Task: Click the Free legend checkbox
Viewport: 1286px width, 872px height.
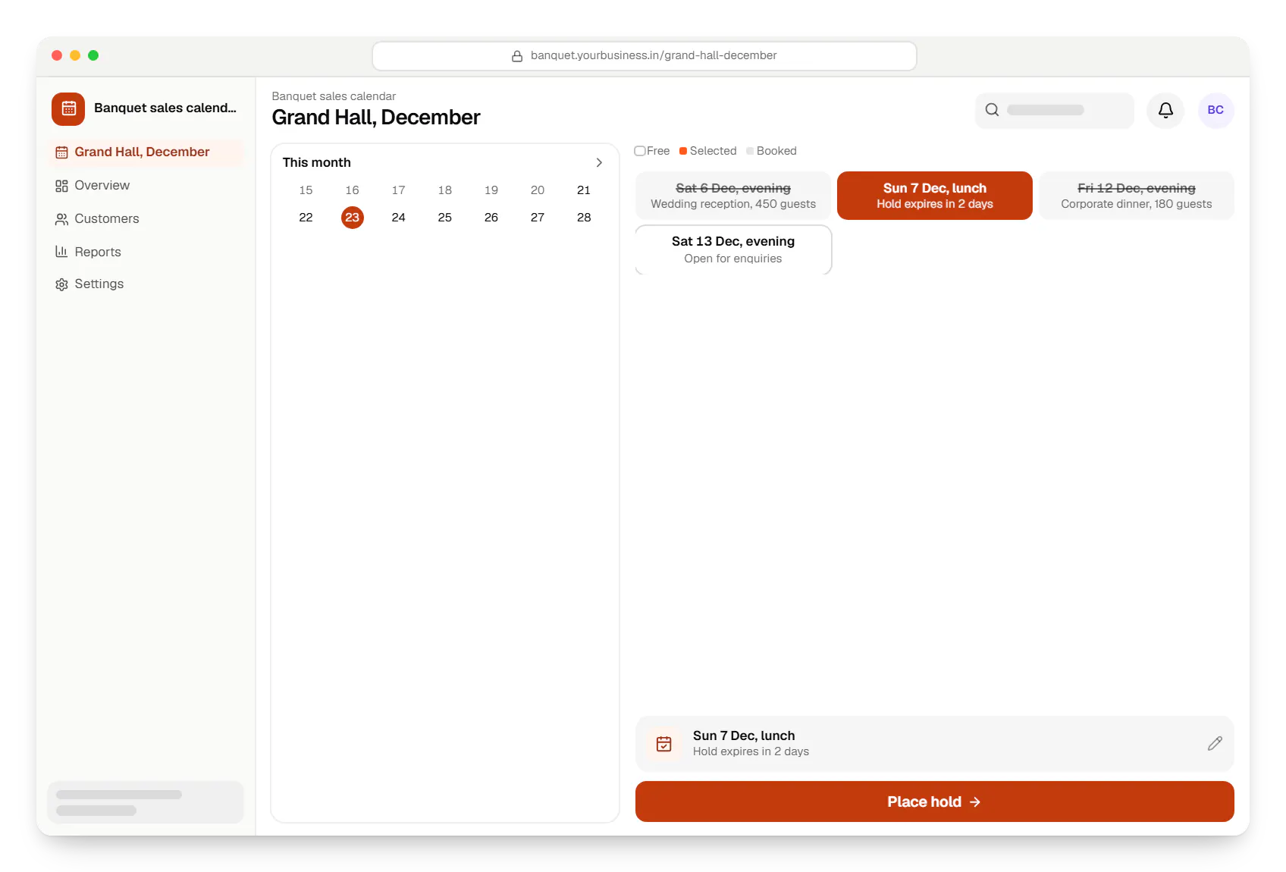Action: [640, 151]
